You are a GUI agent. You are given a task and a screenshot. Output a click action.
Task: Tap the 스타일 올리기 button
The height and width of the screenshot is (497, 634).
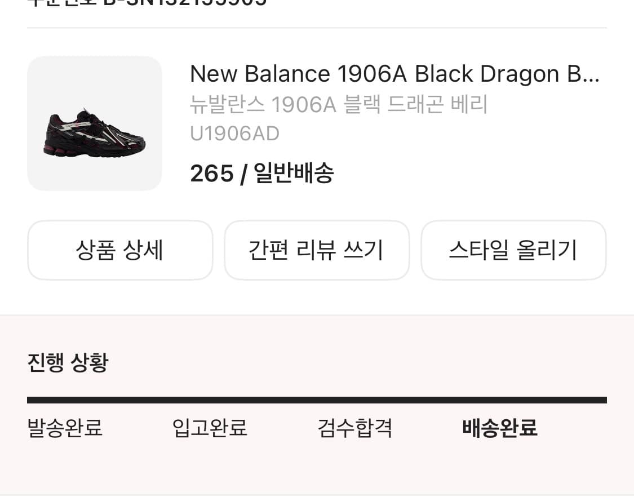coord(513,250)
